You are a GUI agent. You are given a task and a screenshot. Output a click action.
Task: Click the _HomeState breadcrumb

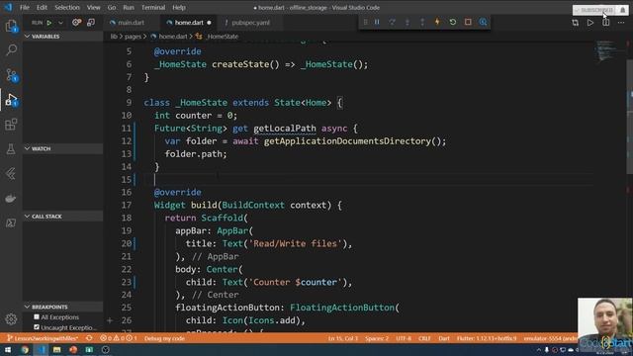(222, 37)
